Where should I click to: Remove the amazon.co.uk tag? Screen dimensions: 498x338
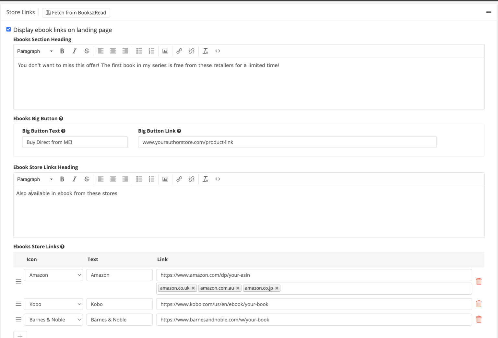coord(193,288)
